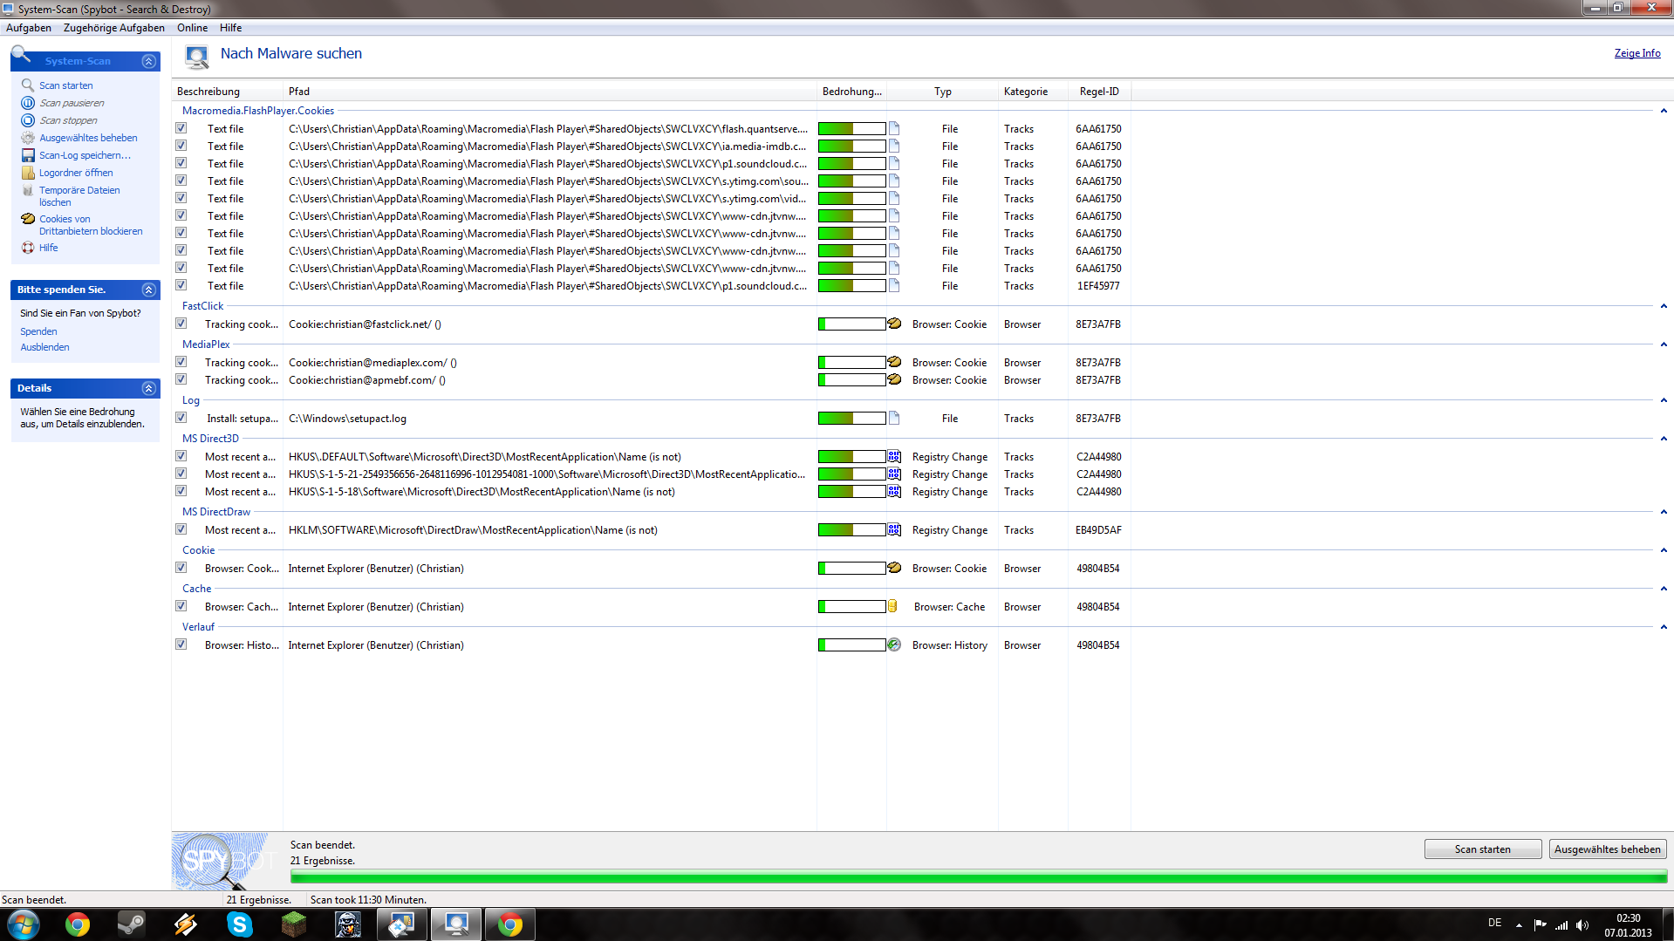
Task: Open Skype from the taskbar
Action: tap(239, 924)
